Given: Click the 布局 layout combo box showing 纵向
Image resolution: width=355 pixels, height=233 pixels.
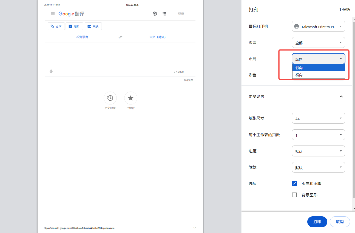Looking at the screenshot, I should pos(319,59).
